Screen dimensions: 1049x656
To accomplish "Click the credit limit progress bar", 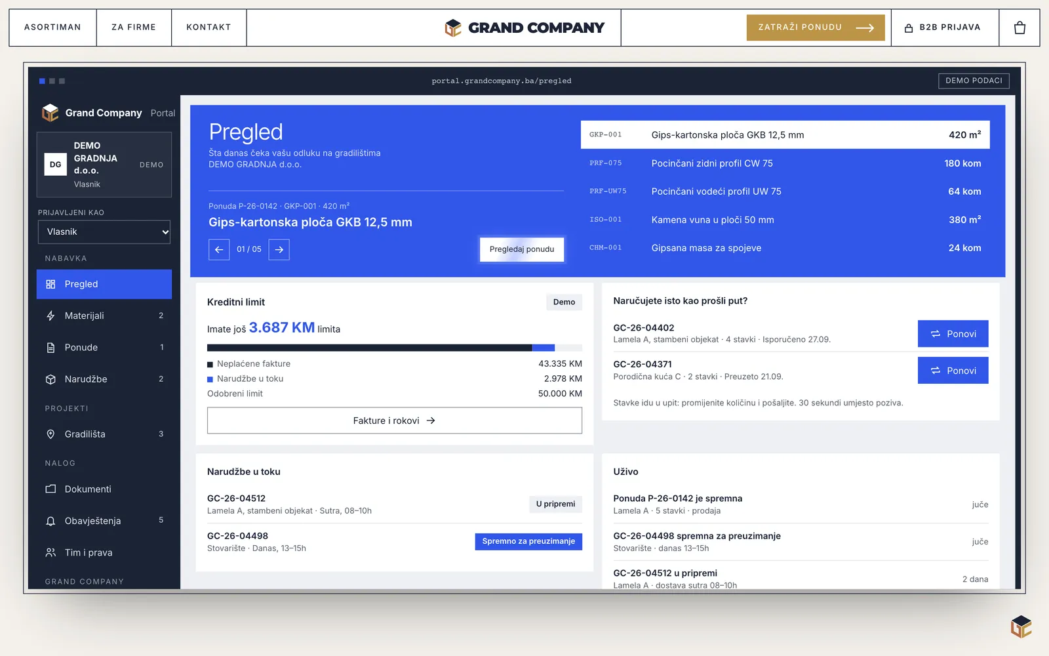I will [395, 348].
